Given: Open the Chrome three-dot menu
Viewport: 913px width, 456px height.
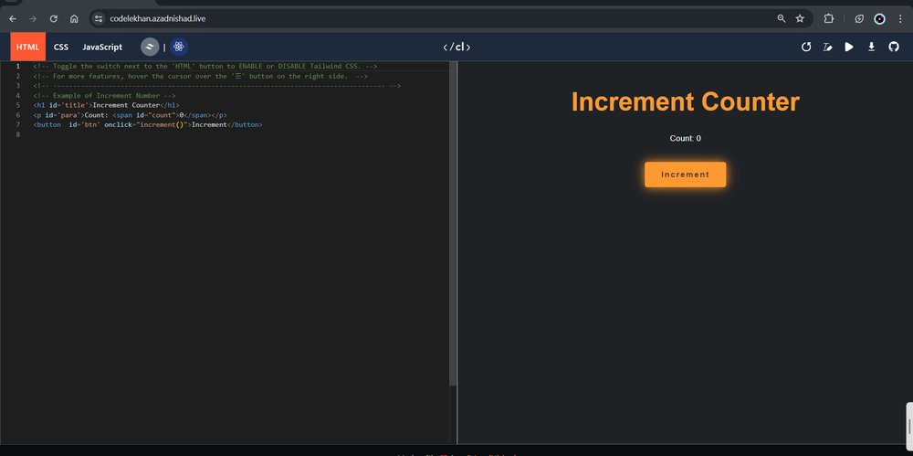Looking at the screenshot, I should coord(900,18).
